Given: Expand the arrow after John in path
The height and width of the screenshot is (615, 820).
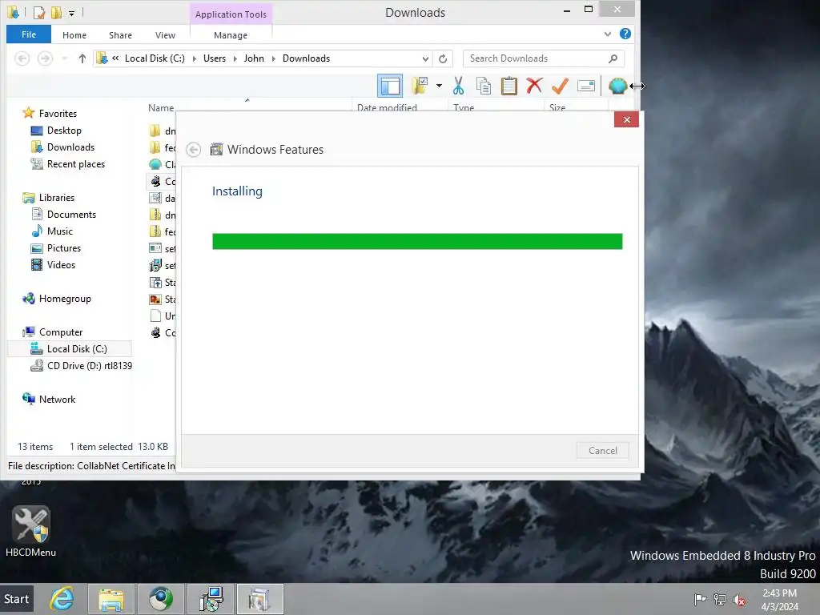Looking at the screenshot, I should point(273,58).
